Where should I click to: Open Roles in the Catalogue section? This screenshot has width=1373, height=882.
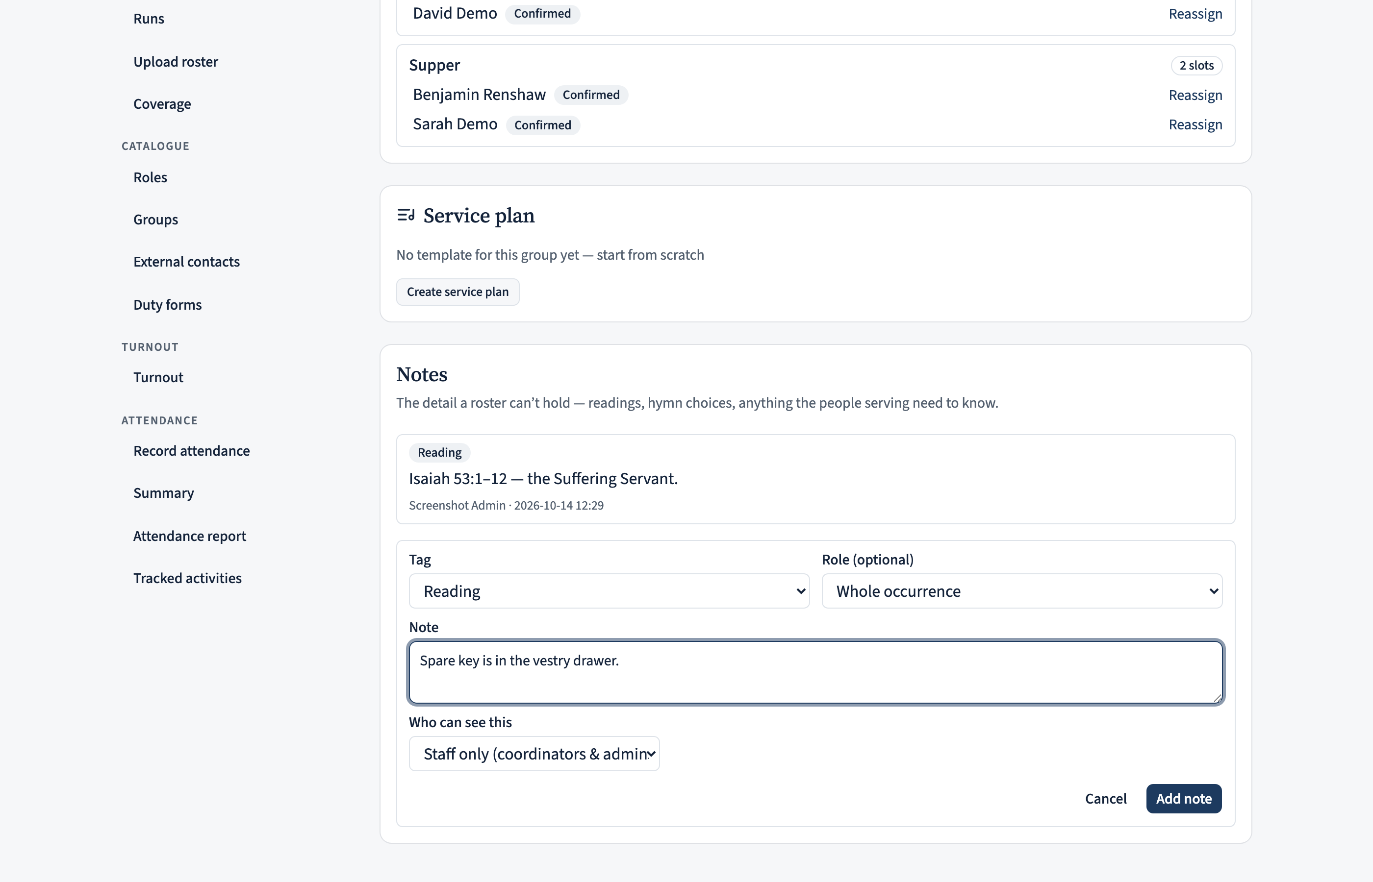tap(150, 177)
